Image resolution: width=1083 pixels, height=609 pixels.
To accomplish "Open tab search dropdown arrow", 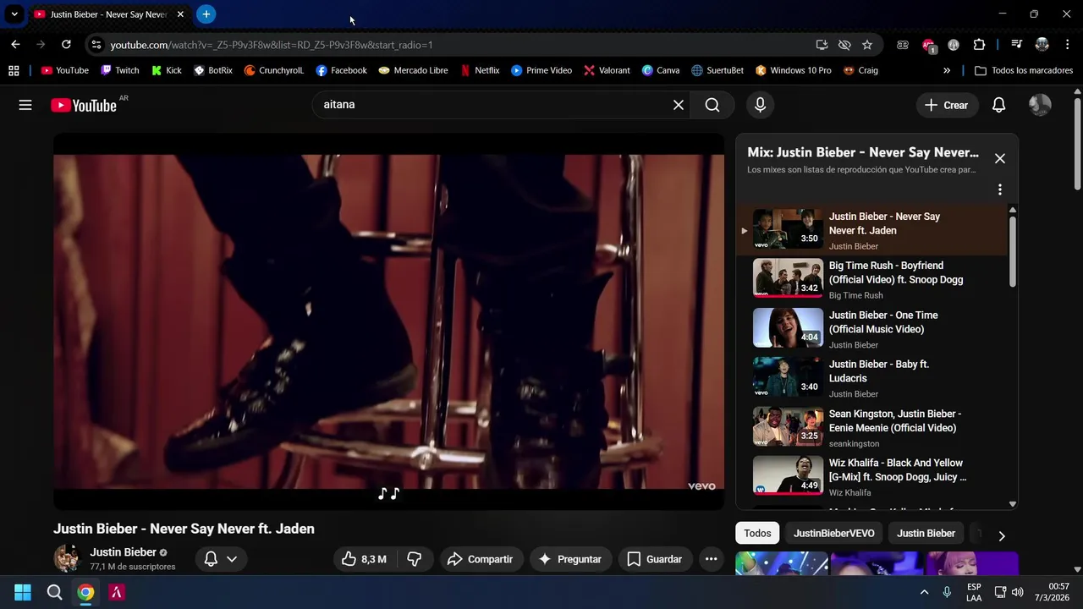I will coord(14,14).
